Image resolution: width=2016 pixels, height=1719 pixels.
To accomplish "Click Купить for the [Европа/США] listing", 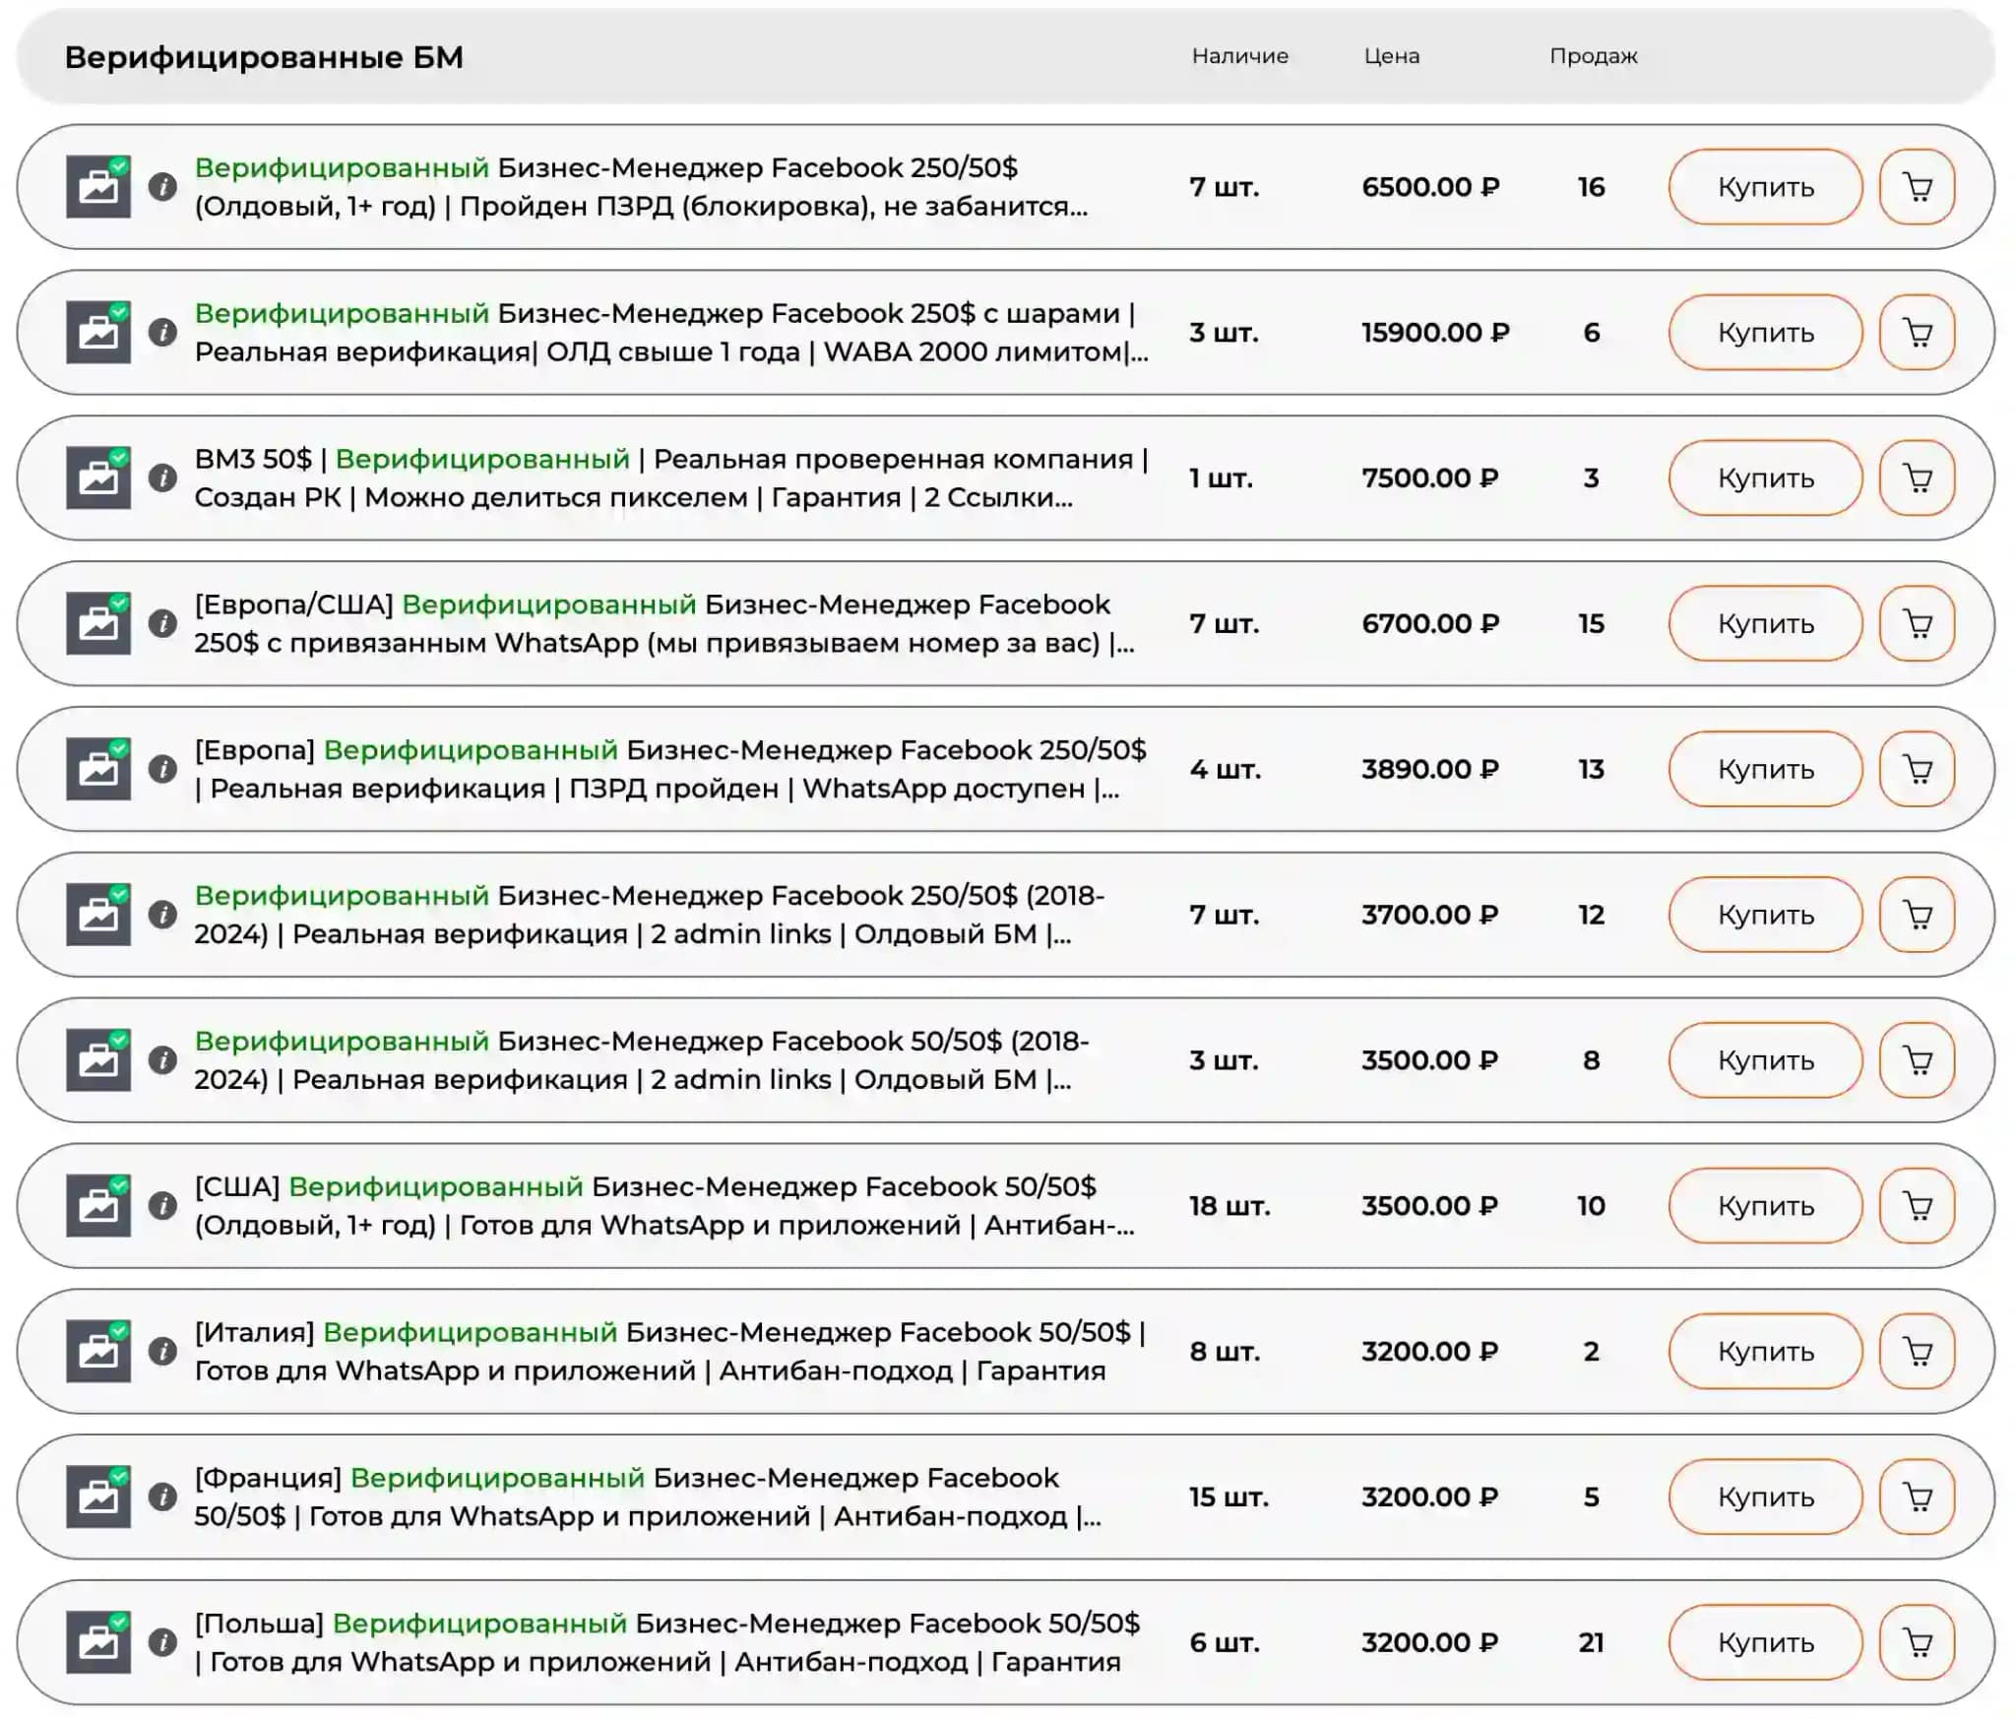I will [x=1766, y=624].
